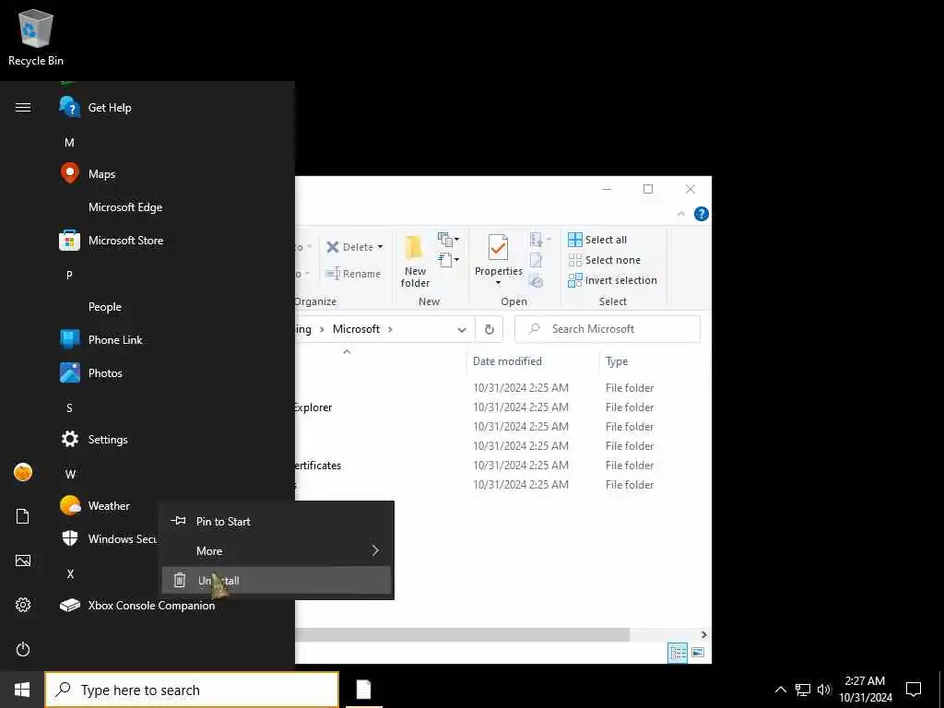The width and height of the screenshot is (944, 708).
Task: Select Pin to Start in context menu
Action: [x=277, y=522]
